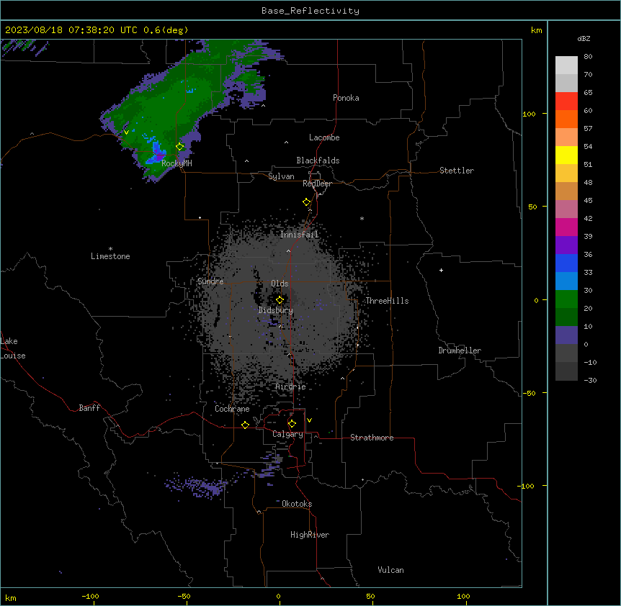Click the asterisk marker east of Innisfail
Viewport: 621px width, 606px height.
362,218
